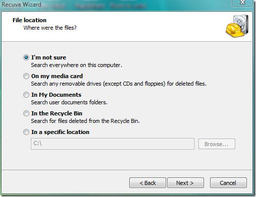Click the C:\ location path field
Screen dimensions: 256x197
click(x=113, y=144)
